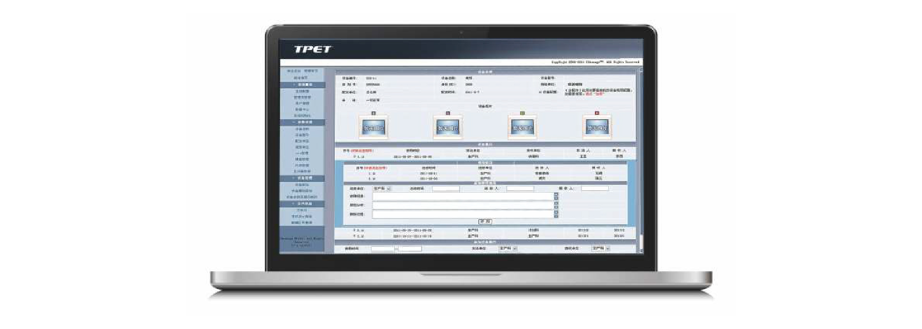Click the gray icon above the first device photo
This screenshot has height=329, width=922.
[374, 113]
